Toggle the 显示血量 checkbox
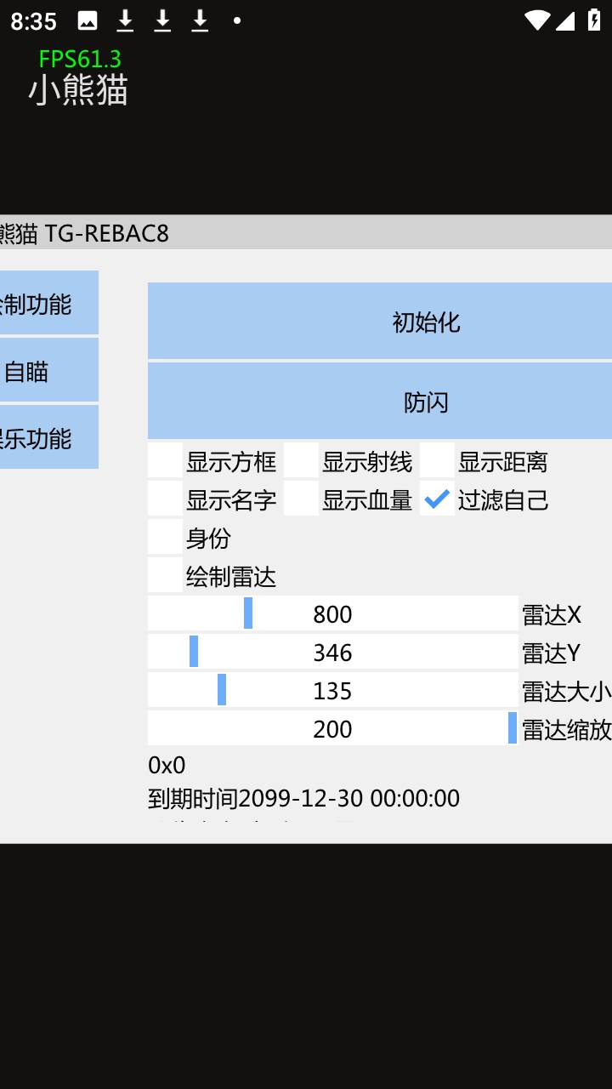 (302, 499)
